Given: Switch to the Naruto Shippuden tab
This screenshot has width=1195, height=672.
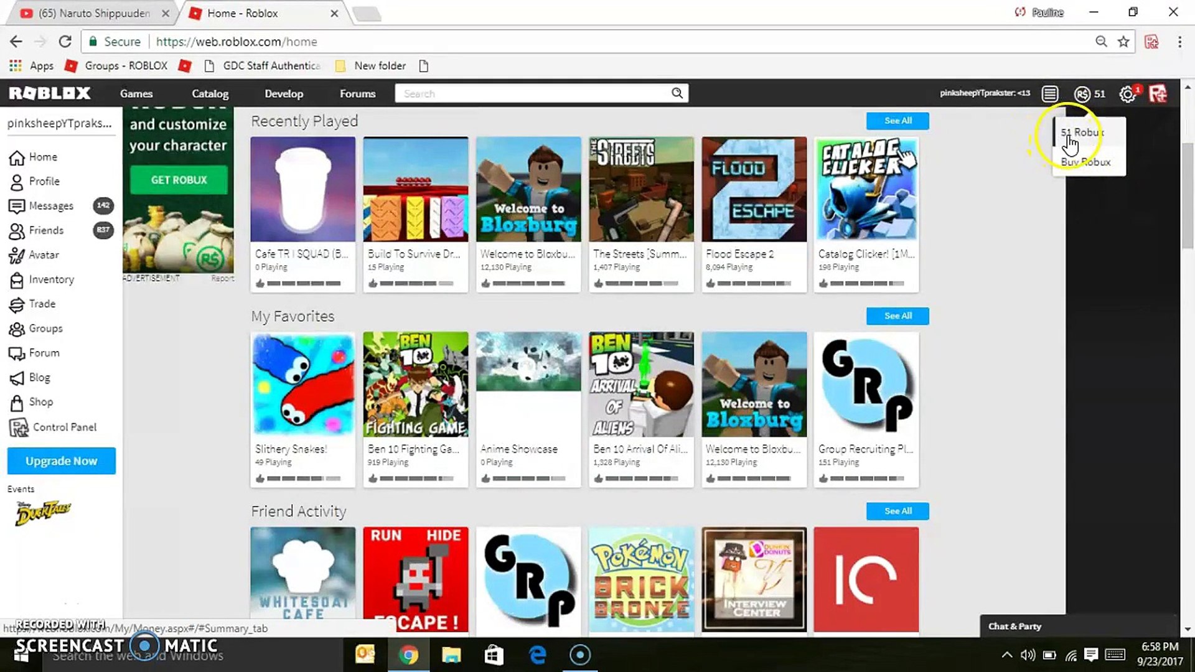Looking at the screenshot, I should [93, 13].
